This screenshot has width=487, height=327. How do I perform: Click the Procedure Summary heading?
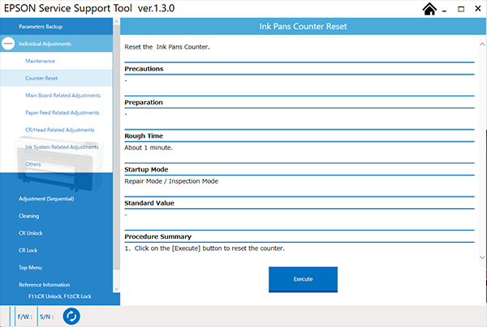[x=157, y=236]
